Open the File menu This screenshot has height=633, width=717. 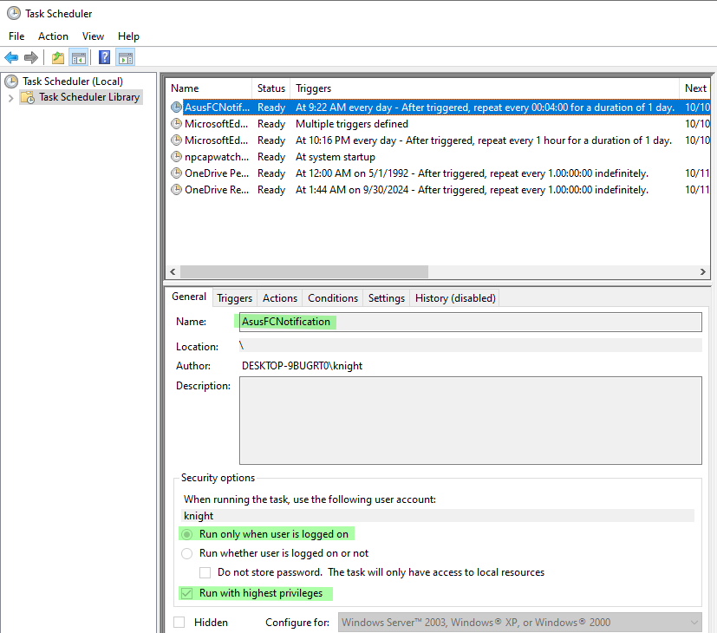[x=16, y=36]
